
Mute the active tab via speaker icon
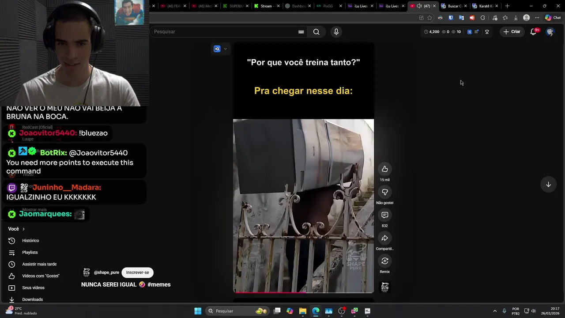419,6
